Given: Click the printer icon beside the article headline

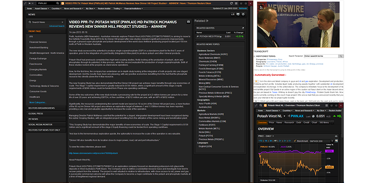Looking at the screenshot, I should click(x=189, y=22).
